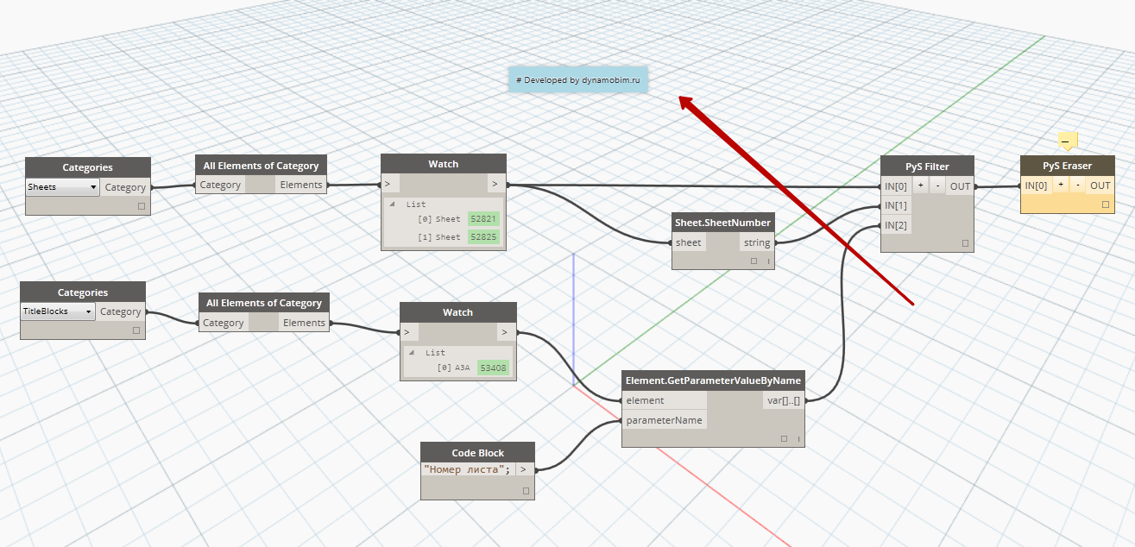The image size is (1135, 547).
Task: Click the plus button on PyS Eraser
Action: point(1061,185)
